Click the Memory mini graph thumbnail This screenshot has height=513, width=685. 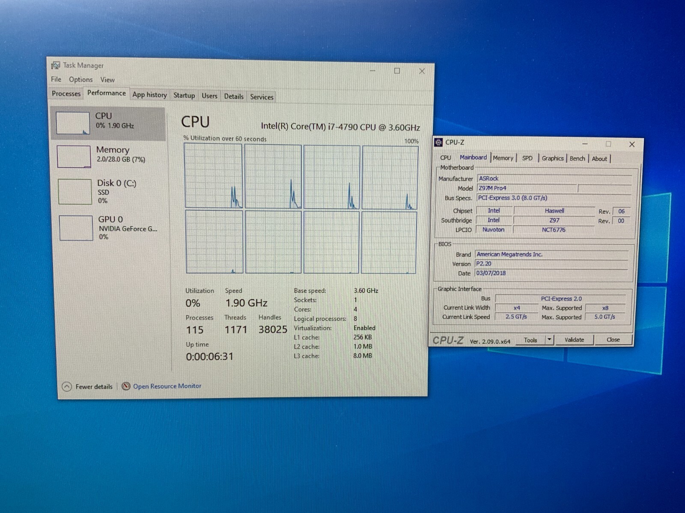click(74, 156)
